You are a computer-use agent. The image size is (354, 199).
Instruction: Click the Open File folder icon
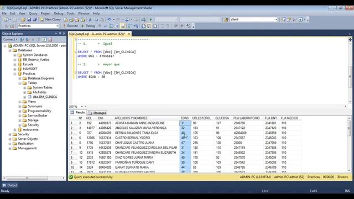[x=23, y=20]
